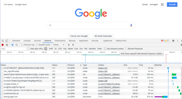
Task: Open the Immagini link
Action: (x=154, y=4)
